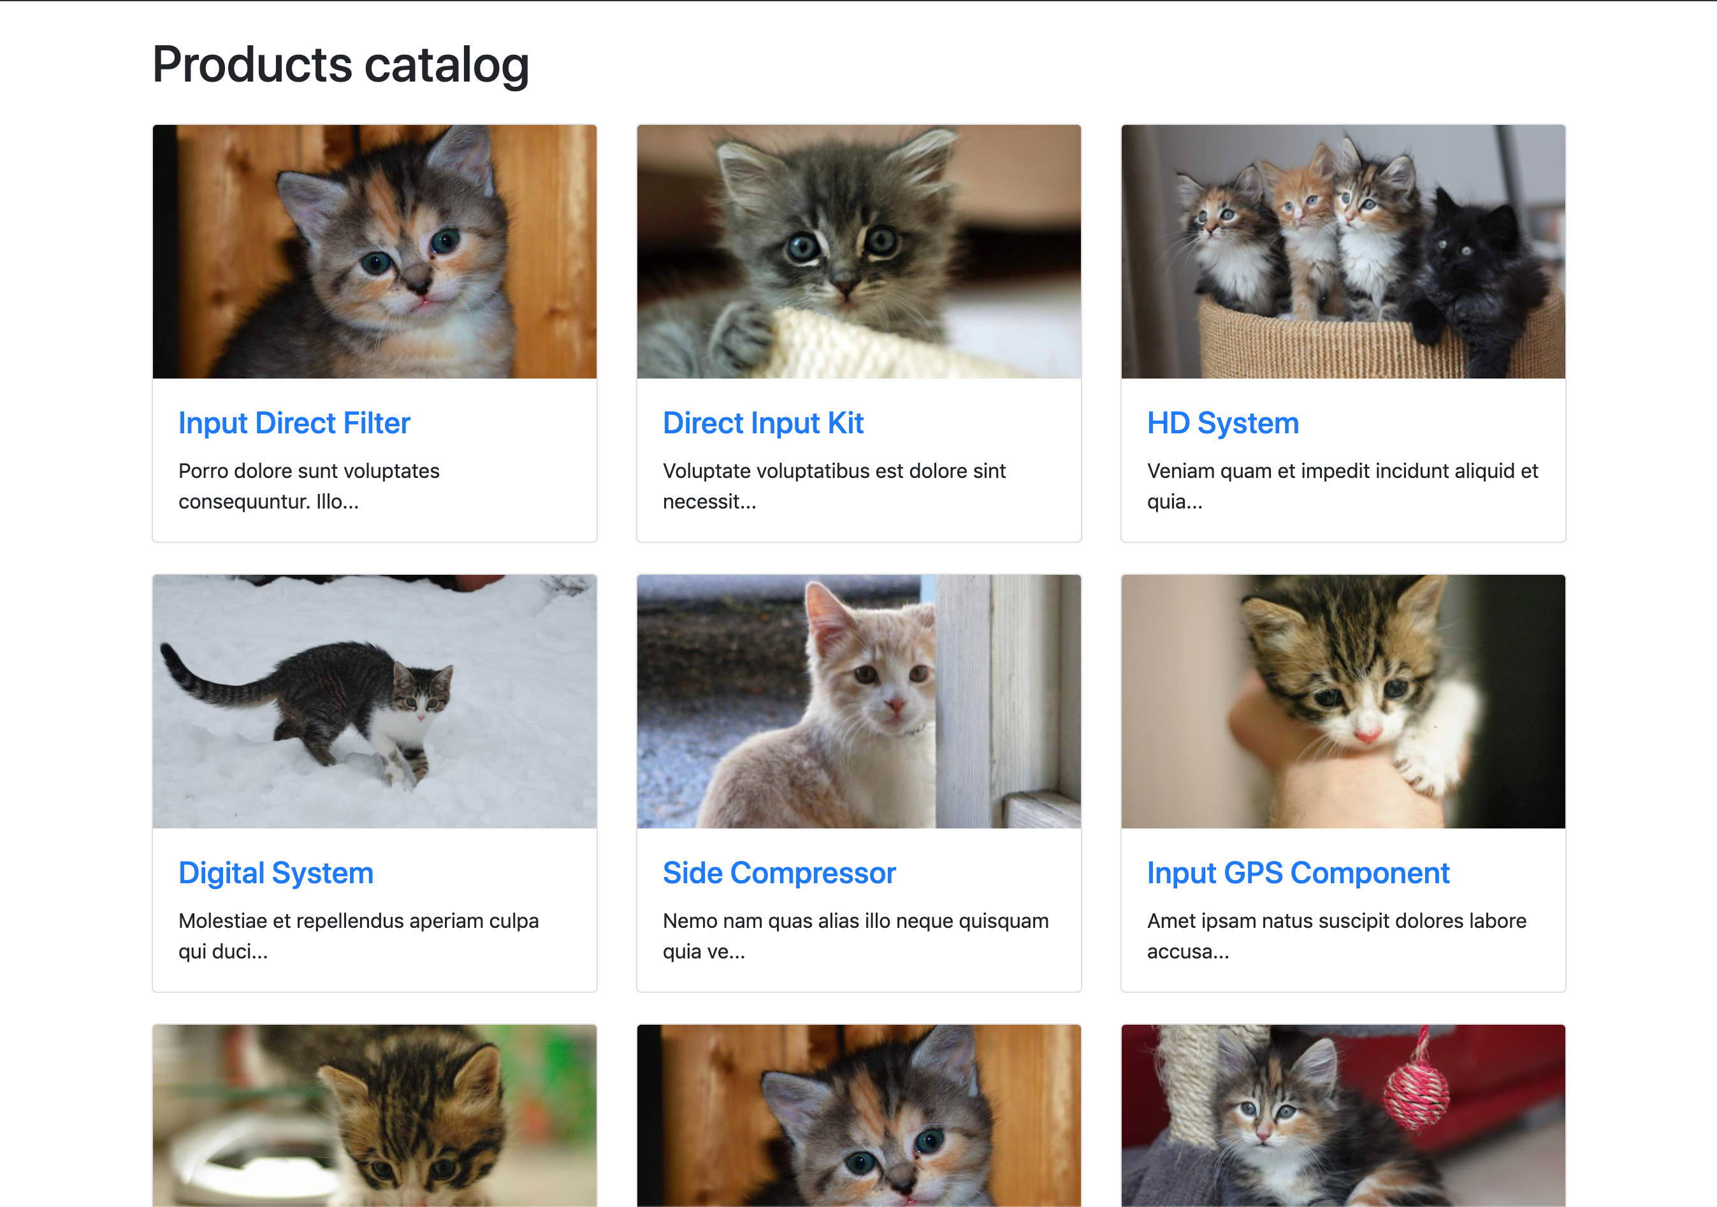Click the Input Direct Filter kitten image

point(375,252)
